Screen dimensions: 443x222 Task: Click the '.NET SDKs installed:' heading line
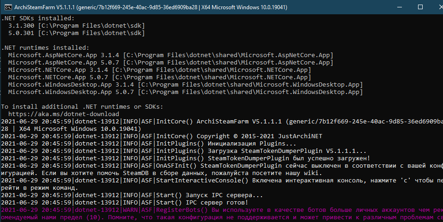[x=38, y=18]
